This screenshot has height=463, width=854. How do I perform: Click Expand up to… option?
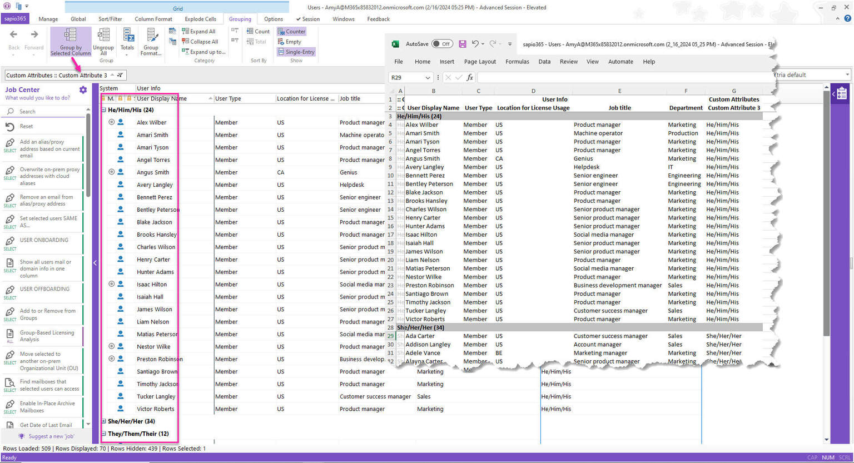(203, 52)
